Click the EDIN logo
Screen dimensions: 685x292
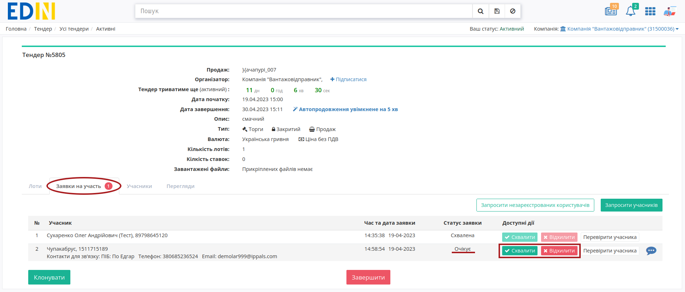point(31,11)
